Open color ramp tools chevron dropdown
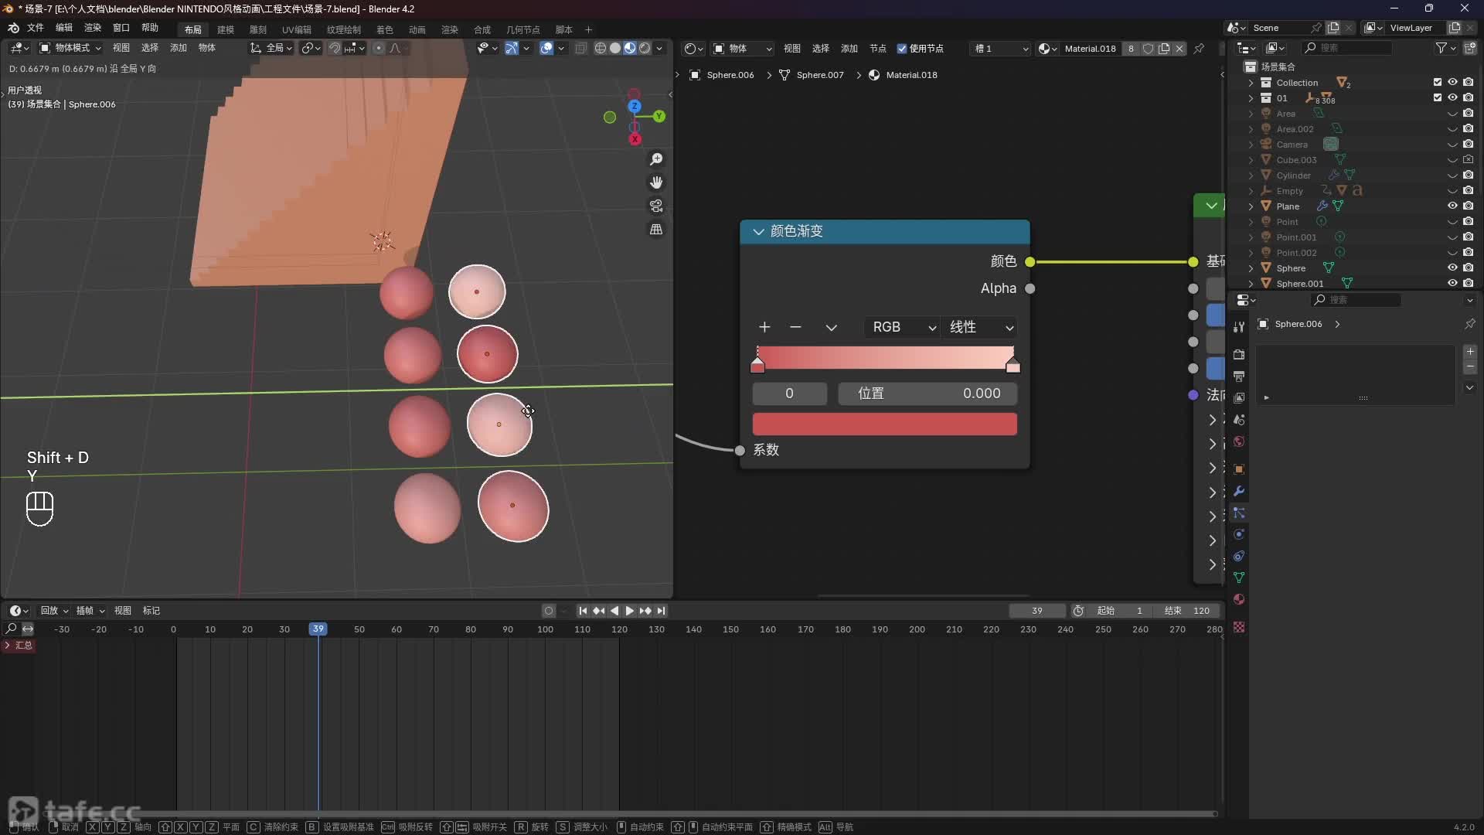Viewport: 1484px width, 835px height. pyautogui.click(x=831, y=327)
